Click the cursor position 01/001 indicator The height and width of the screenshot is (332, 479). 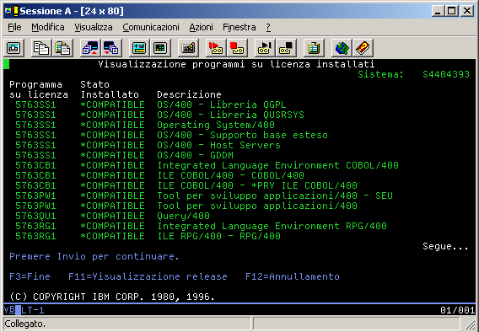pos(457,310)
